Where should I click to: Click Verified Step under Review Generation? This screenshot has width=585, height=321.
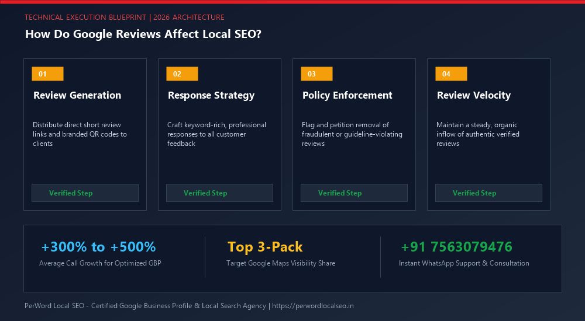[x=85, y=193]
